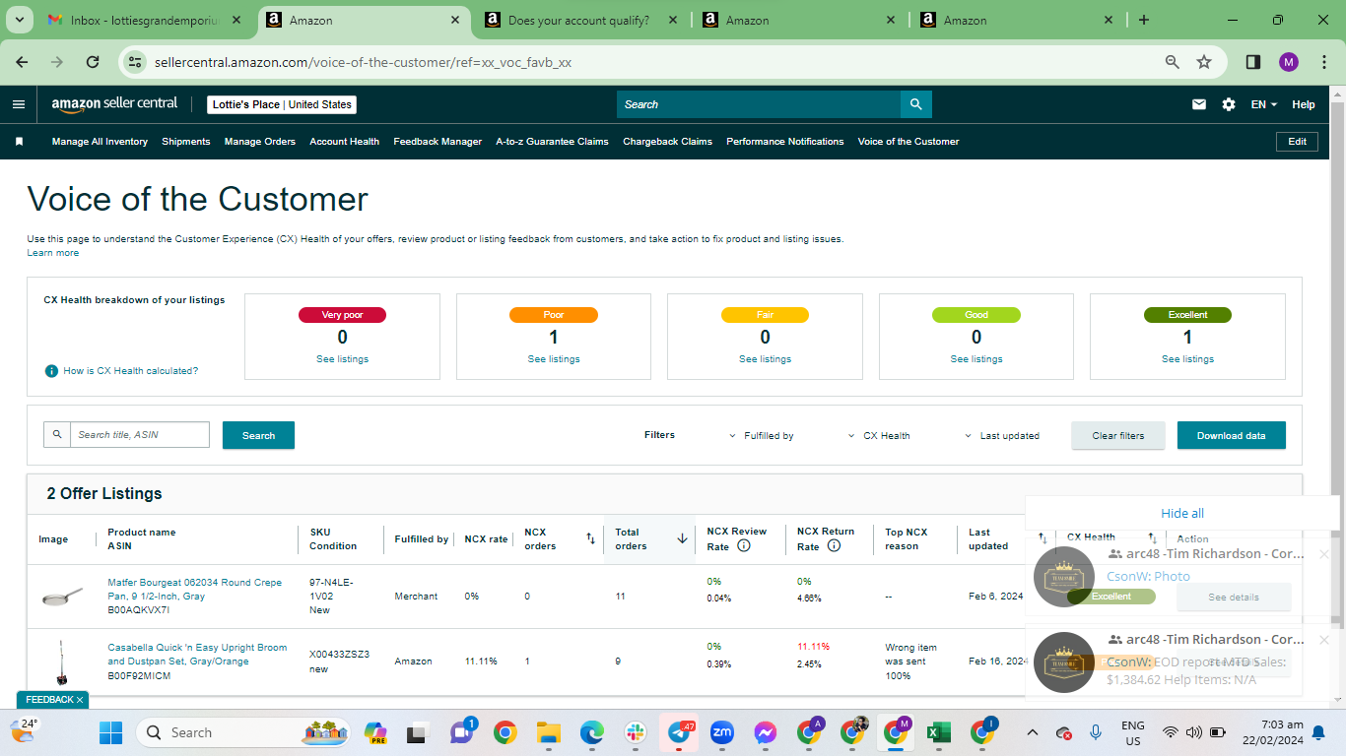Open the EN language dropdown
Screen dimensions: 1346x756
[x=1264, y=104]
